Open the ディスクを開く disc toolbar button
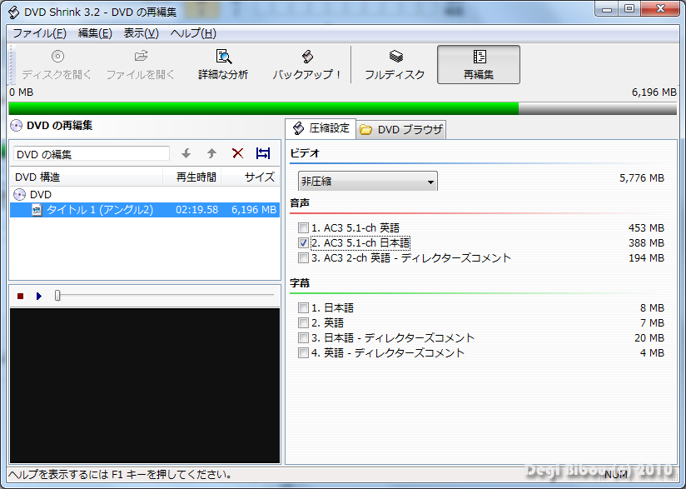The image size is (686, 489). coord(57,65)
